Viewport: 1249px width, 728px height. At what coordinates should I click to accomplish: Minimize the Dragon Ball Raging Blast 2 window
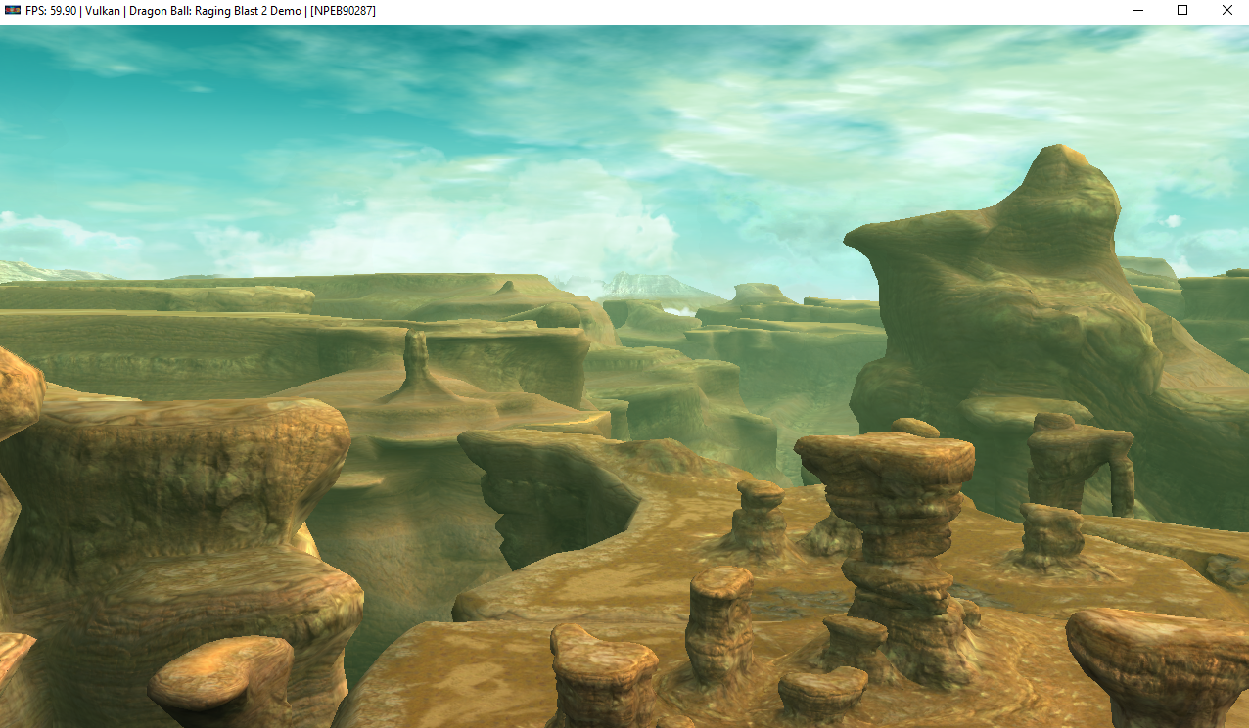tap(1138, 11)
